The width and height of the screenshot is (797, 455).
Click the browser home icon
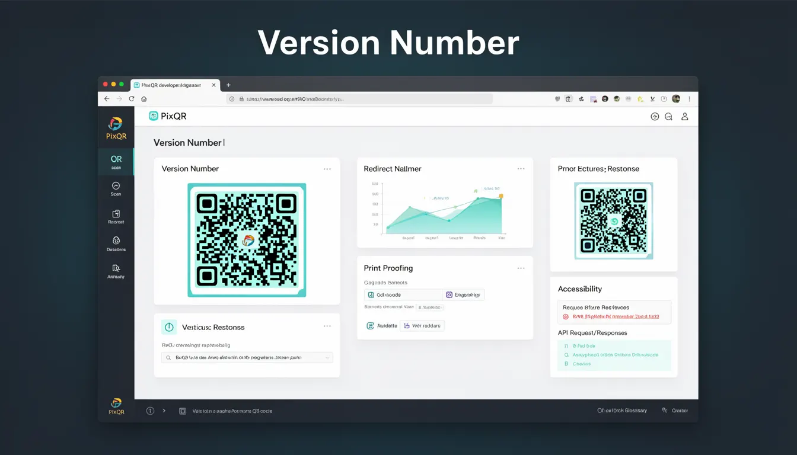144,99
